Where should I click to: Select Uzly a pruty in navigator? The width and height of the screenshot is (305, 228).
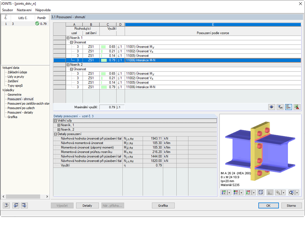pos(16,76)
